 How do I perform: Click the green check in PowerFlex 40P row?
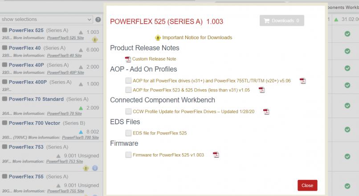[x=347, y=68]
